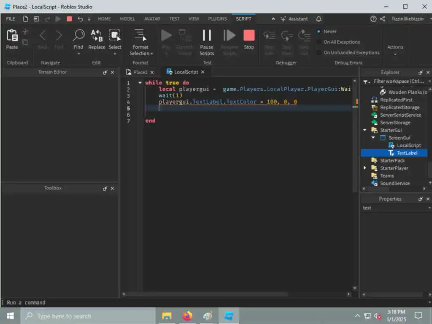The height and width of the screenshot is (324, 432).
Task: Click the Windows taskbar search box
Action: pos(88,316)
